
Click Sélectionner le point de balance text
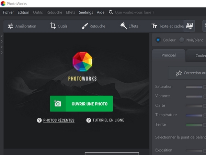181,137
